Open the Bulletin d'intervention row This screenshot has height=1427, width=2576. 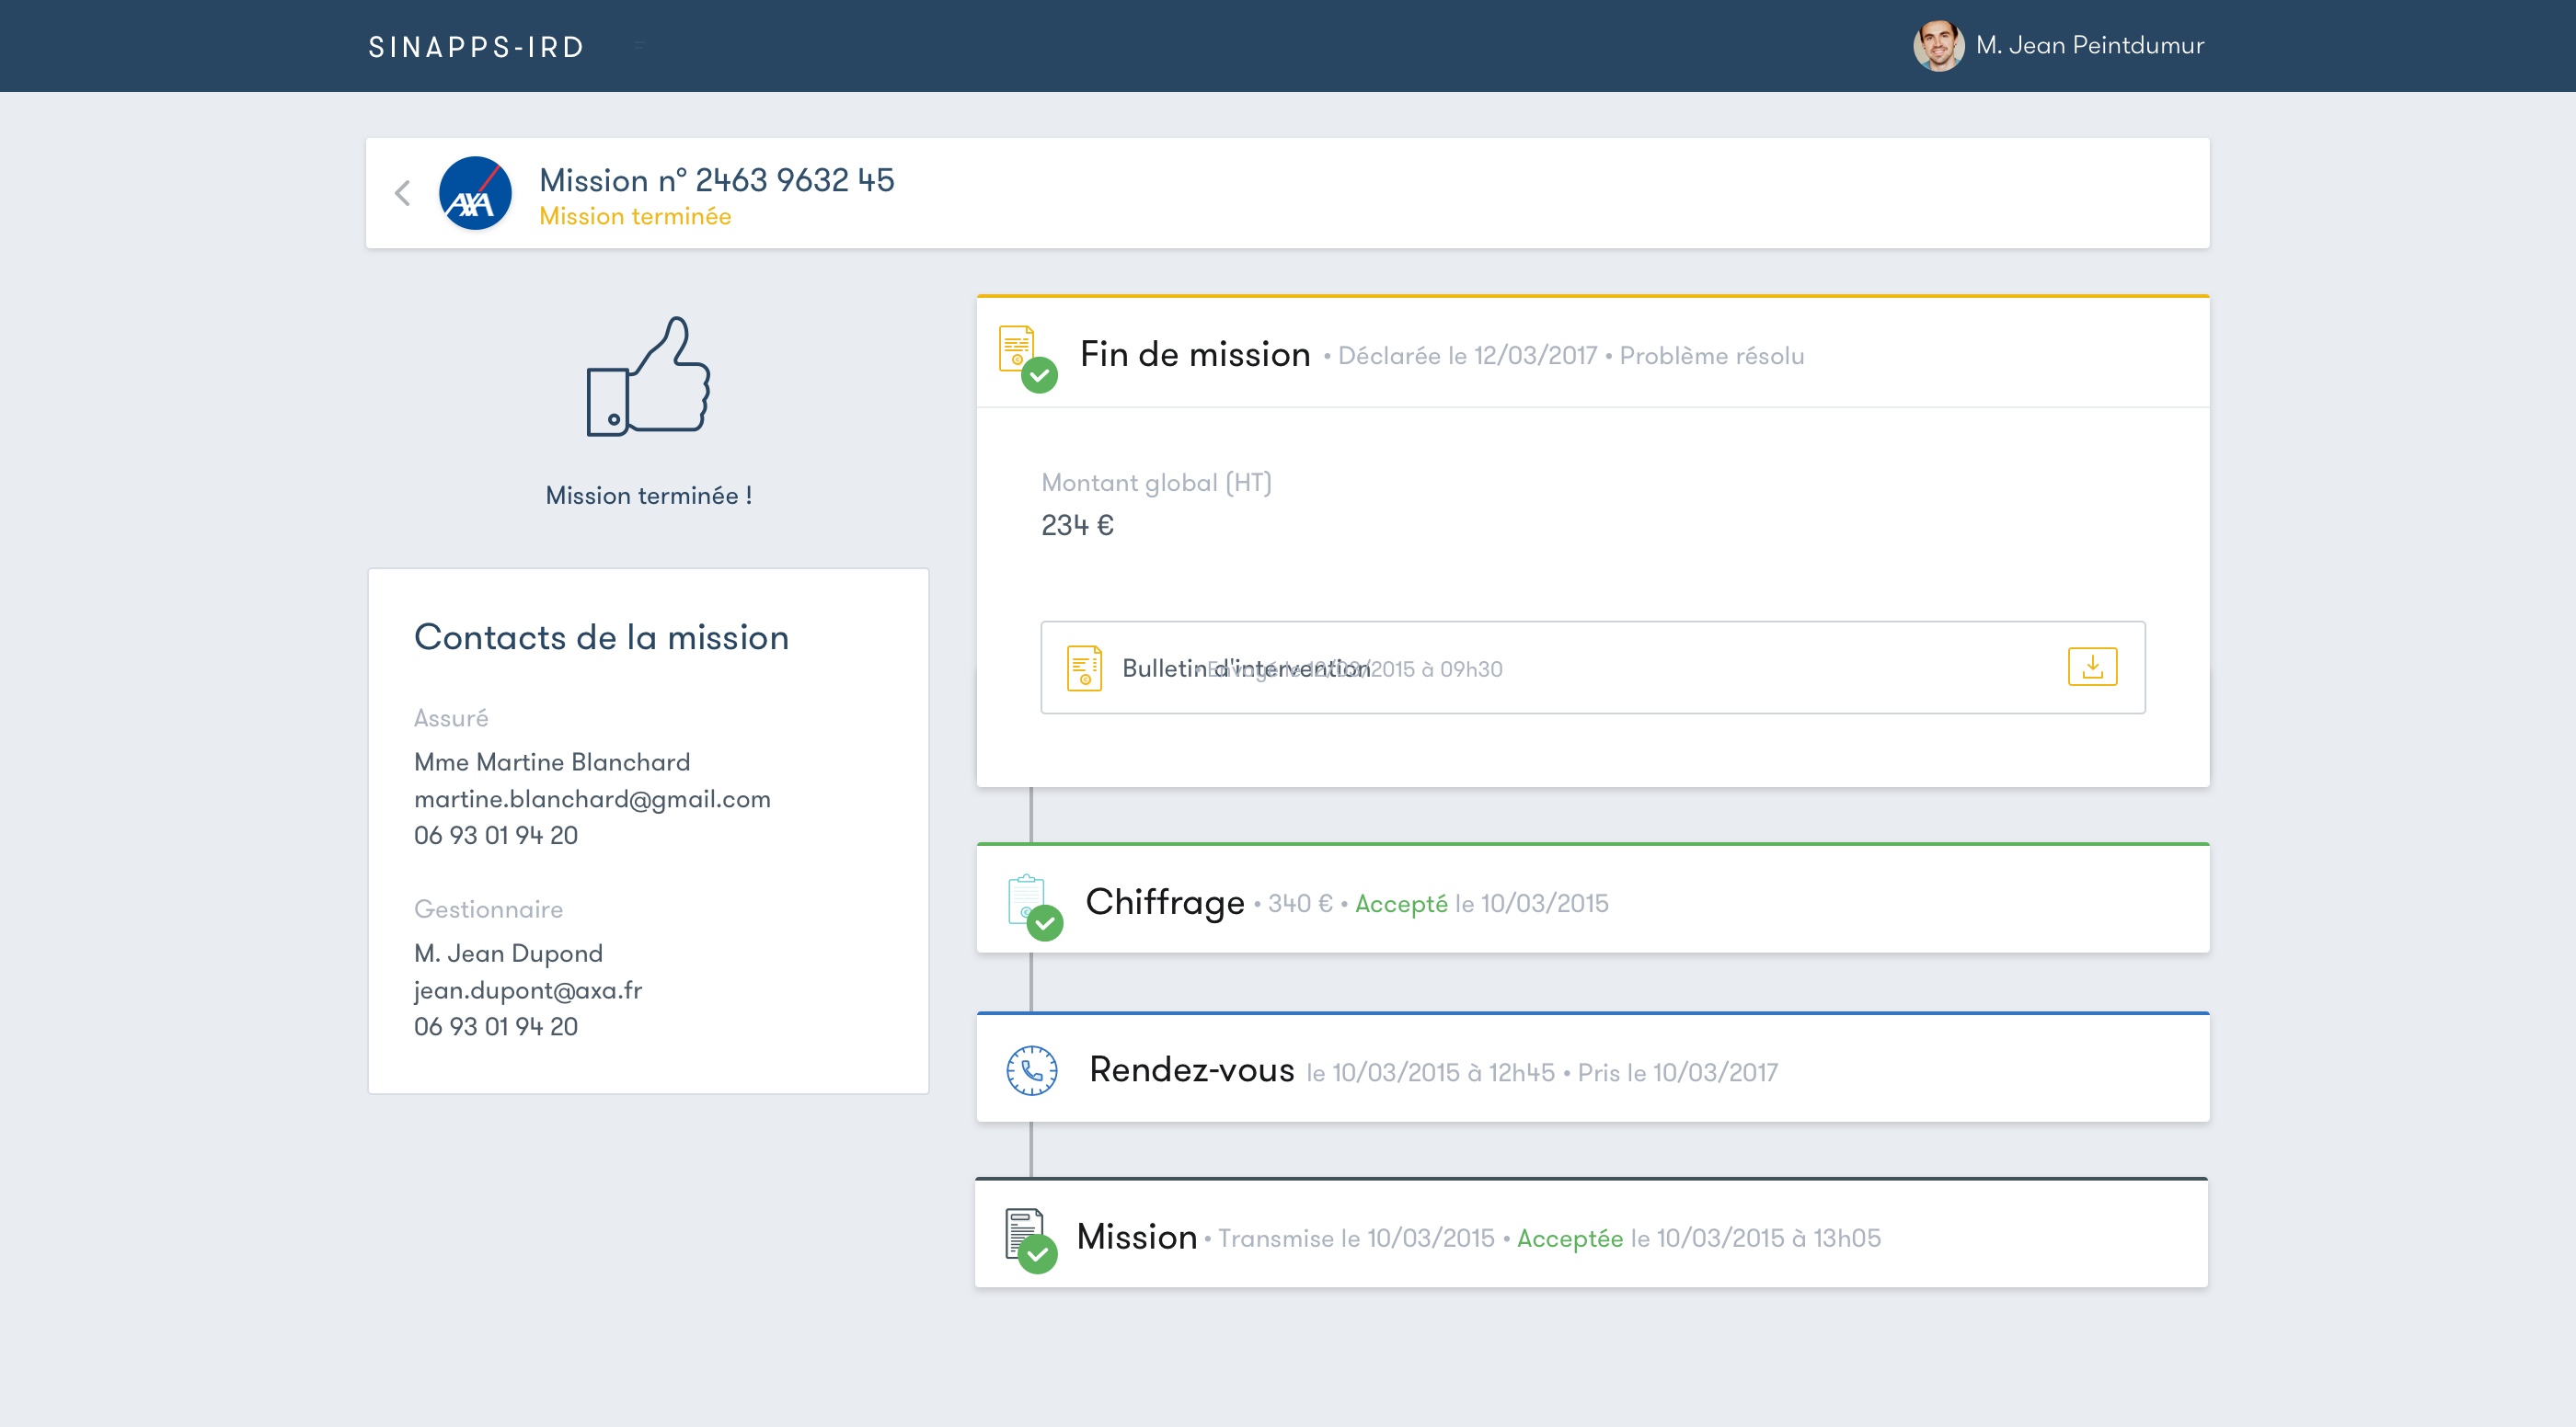[1592, 668]
